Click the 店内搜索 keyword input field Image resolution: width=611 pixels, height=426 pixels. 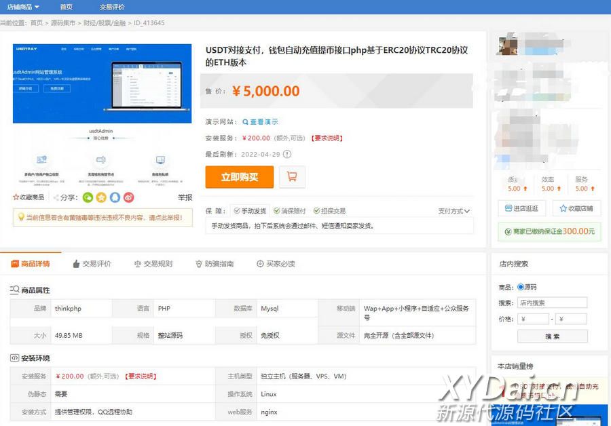[x=552, y=303]
